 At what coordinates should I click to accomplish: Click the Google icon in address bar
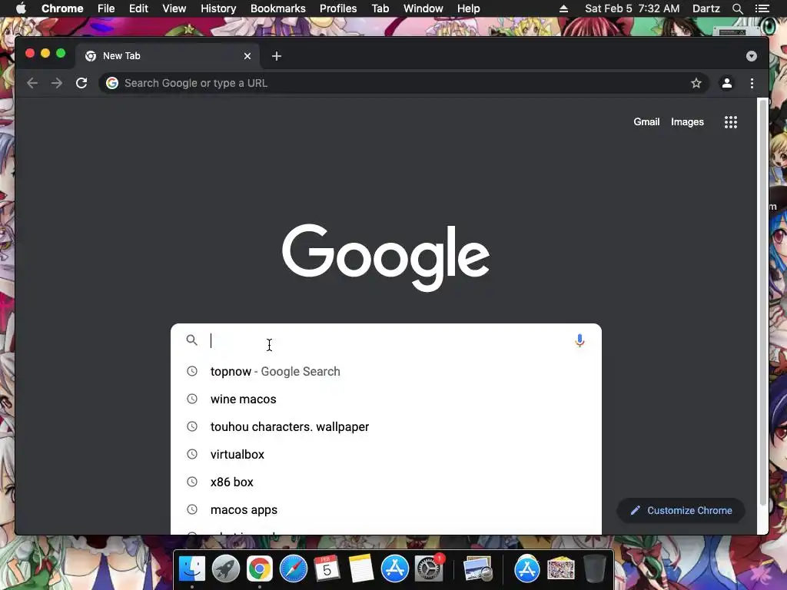[x=112, y=83]
